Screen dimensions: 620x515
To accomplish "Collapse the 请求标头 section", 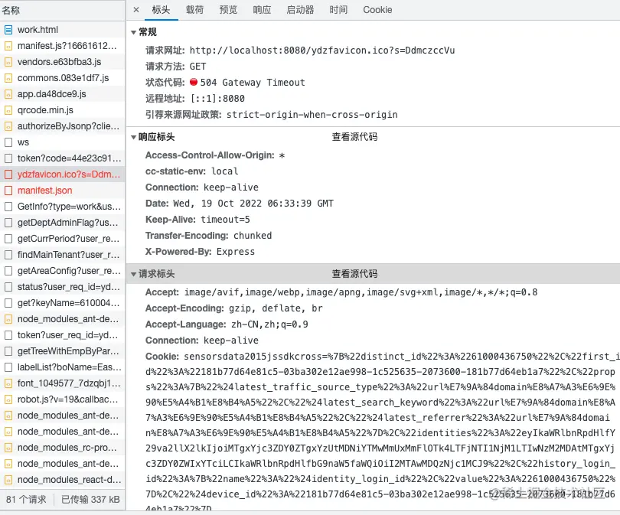I will pos(134,274).
